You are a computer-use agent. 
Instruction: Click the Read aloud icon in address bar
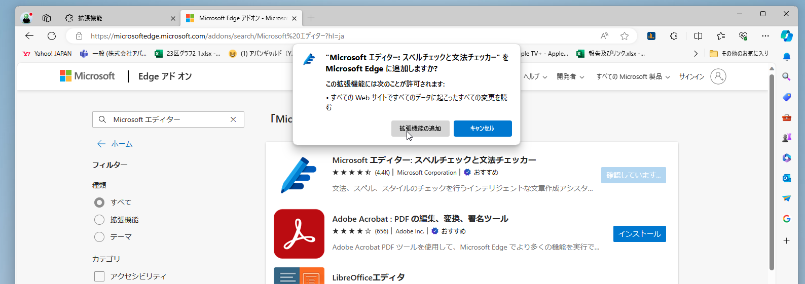click(x=604, y=36)
